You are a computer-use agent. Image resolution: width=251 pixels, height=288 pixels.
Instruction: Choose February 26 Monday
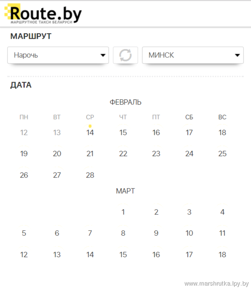pos(24,175)
